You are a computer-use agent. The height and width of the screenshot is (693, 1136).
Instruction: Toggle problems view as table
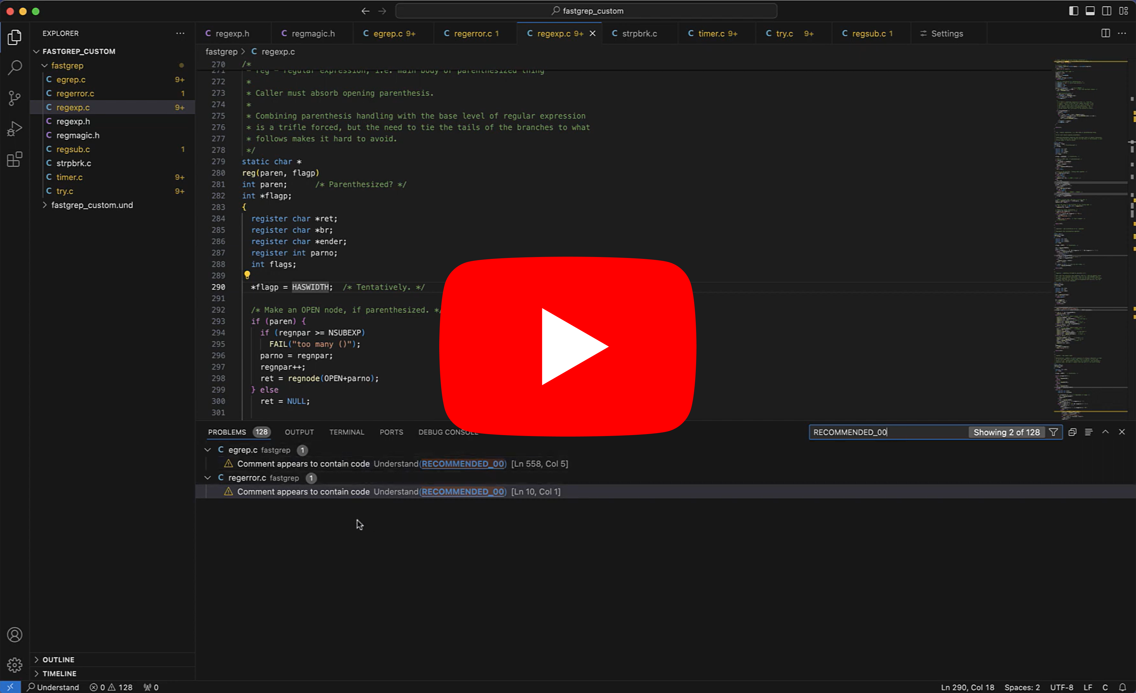click(x=1088, y=432)
